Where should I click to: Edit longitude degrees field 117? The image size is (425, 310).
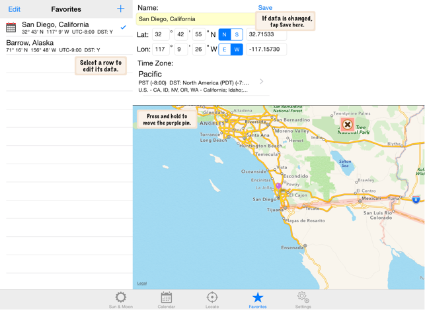click(161, 49)
